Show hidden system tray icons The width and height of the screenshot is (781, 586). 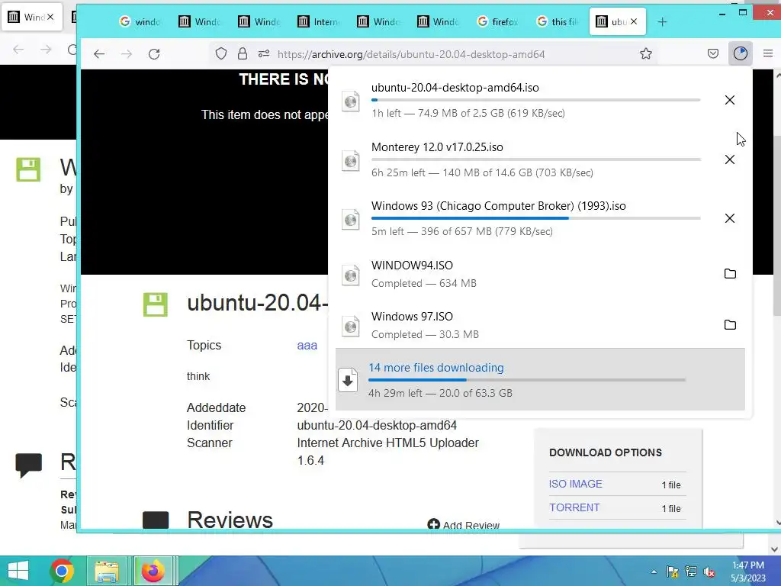[654, 572]
